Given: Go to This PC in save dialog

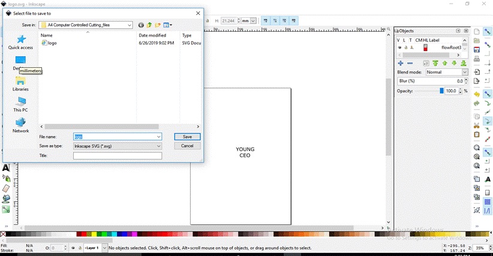Looking at the screenshot, I should [x=20, y=104].
